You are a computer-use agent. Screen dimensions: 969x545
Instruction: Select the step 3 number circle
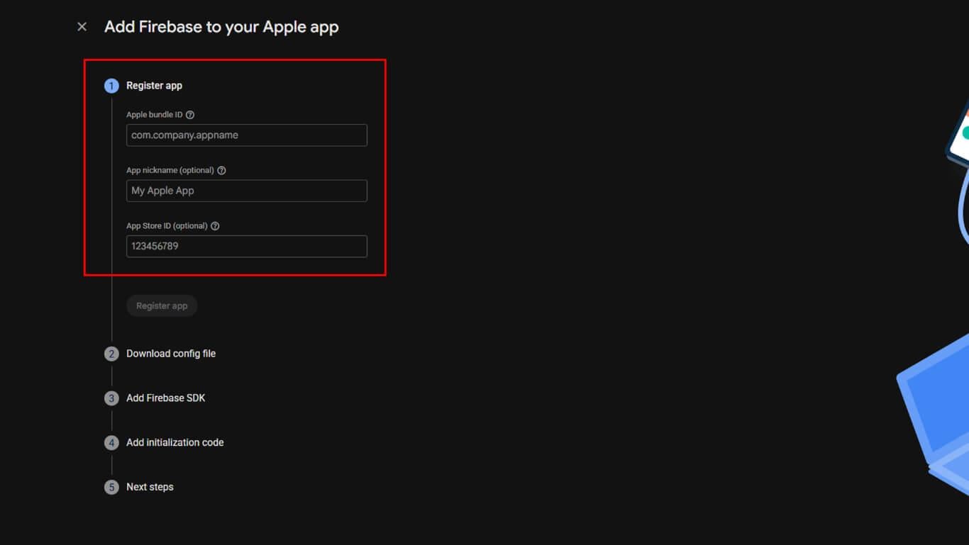(x=111, y=398)
